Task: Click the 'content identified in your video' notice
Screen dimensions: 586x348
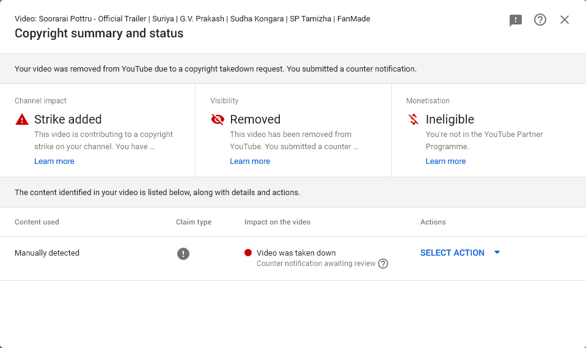Action: point(157,192)
